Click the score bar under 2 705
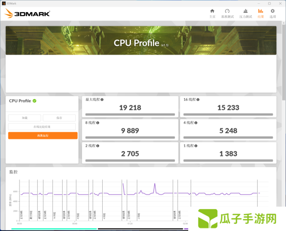Viewport: 286px width, 231px height. 130,160
